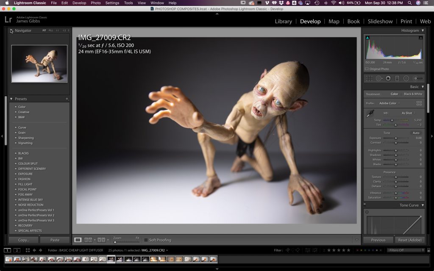Click the Copy... settings button
The height and width of the screenshot is (271, 434).
tap(24, 240)
